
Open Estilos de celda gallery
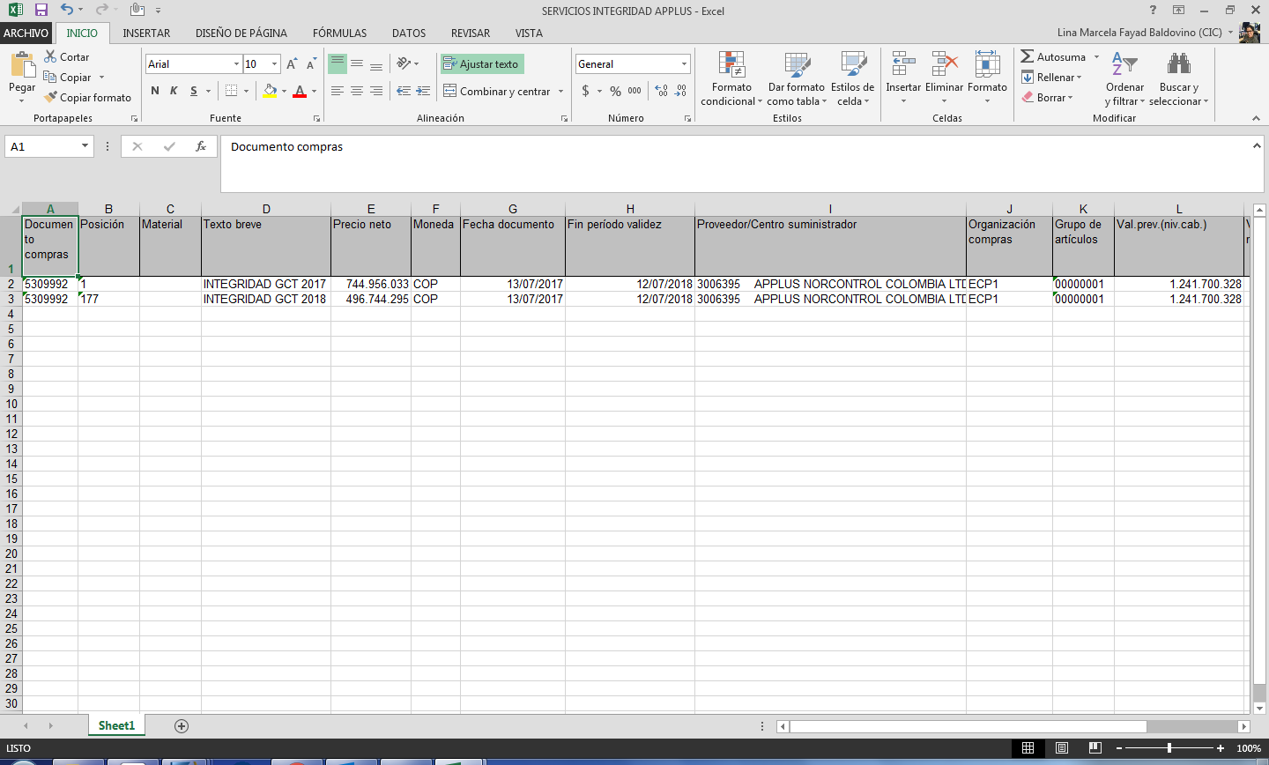tap(853, 78)
